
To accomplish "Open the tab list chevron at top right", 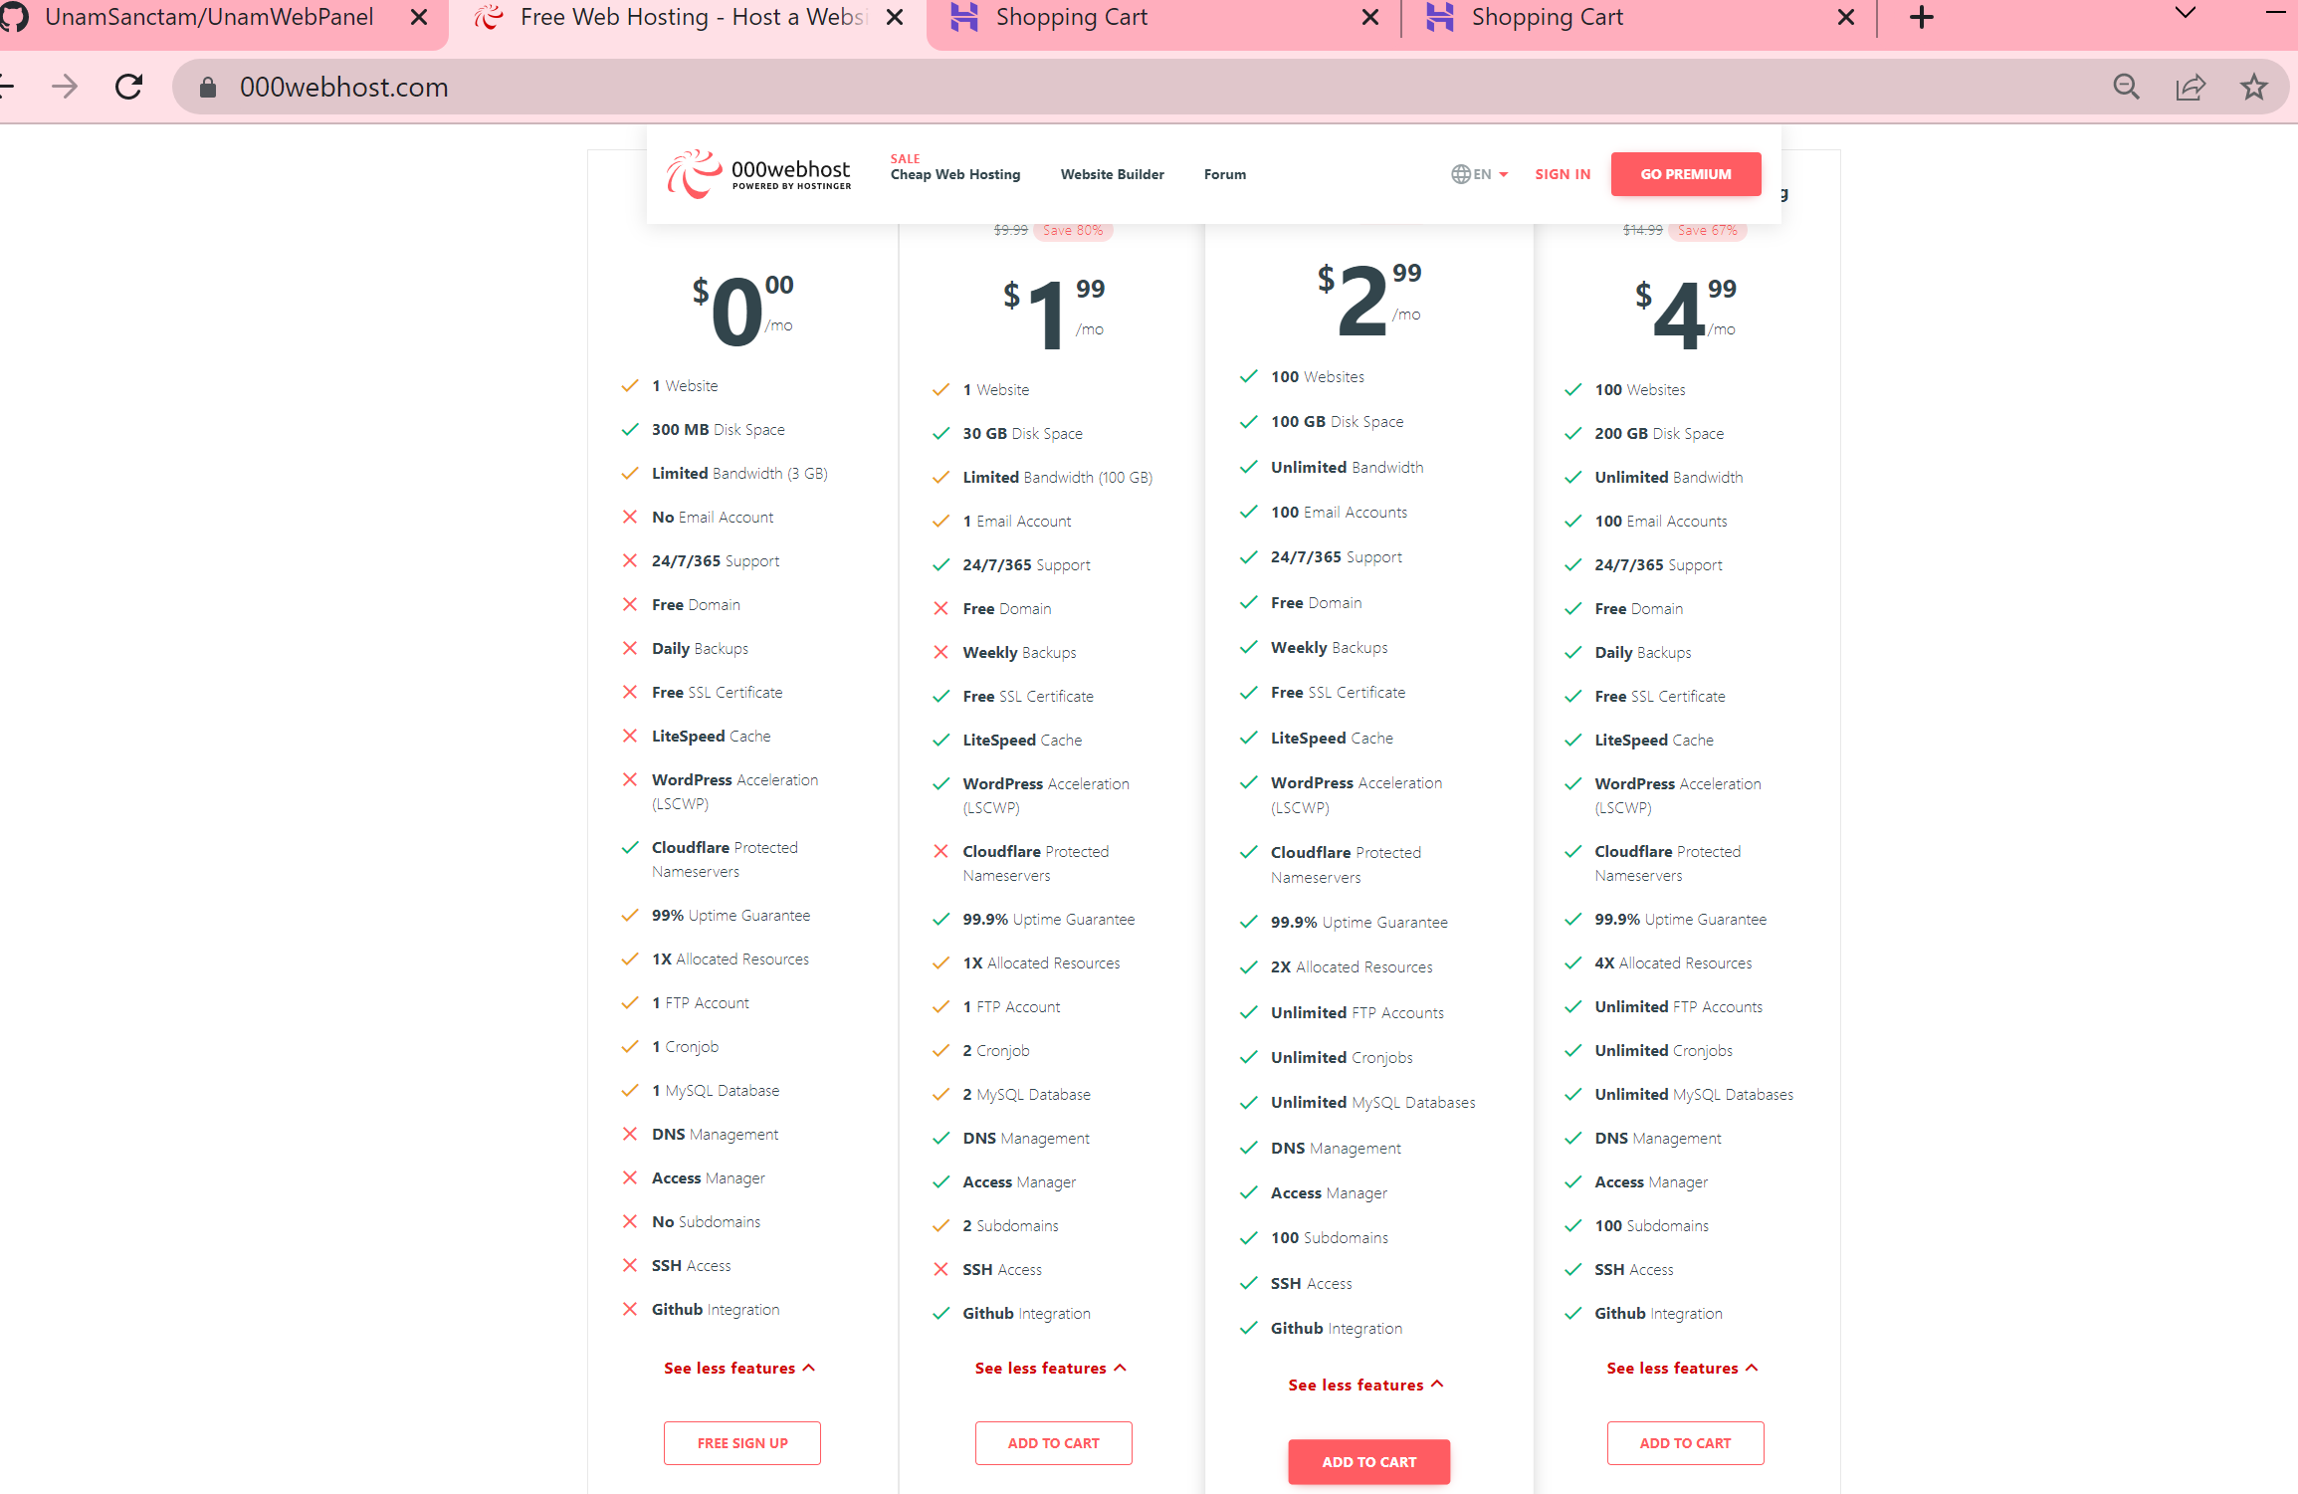I will [2184, 14].
